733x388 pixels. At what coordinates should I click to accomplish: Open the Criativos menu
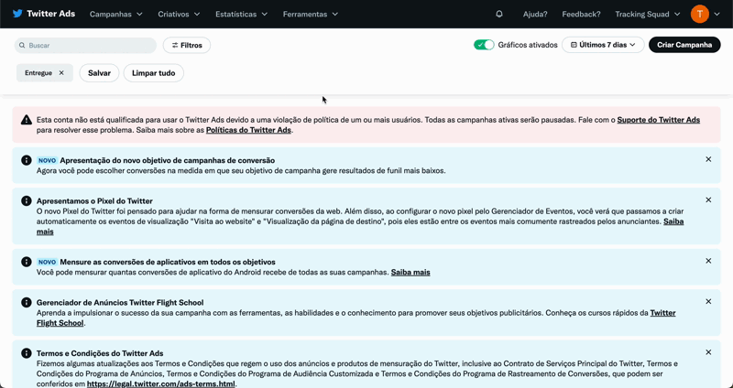click(179, 14)
